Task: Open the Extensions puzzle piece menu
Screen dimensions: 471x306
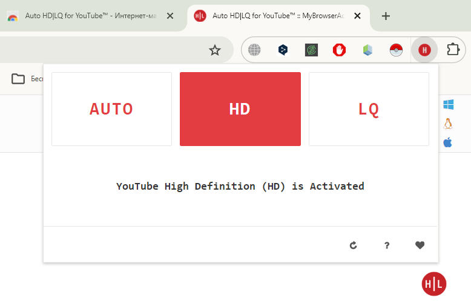Action: [453, 50]
